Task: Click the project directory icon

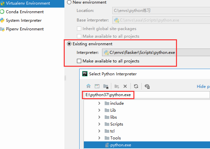Action: click(x=106, y=86)
